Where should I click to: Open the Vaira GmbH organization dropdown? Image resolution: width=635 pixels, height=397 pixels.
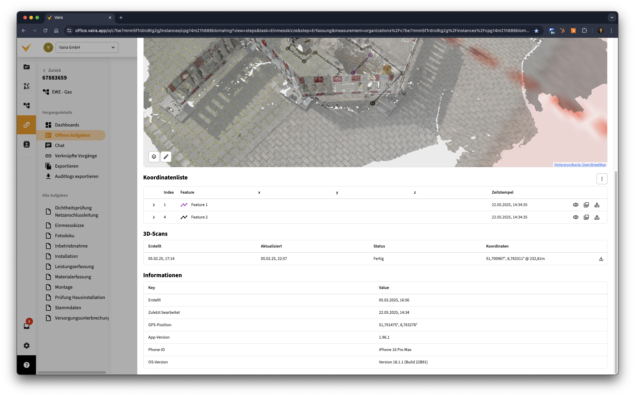[x=87, y=48]
